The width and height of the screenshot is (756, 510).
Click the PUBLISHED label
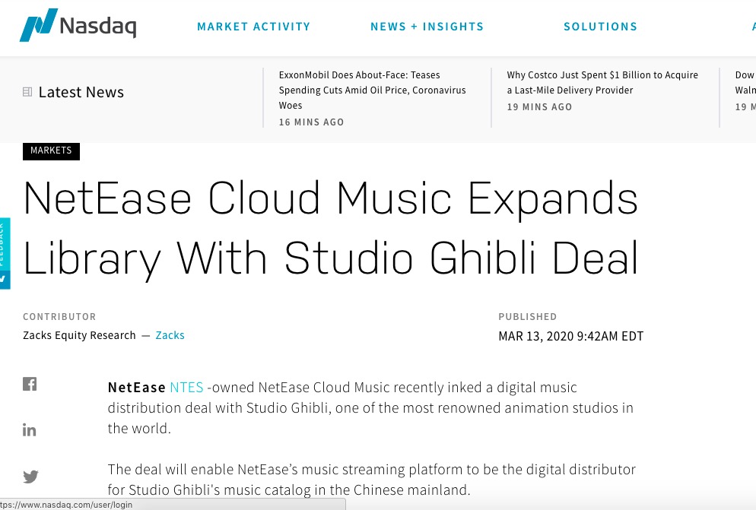tap(528, 317)
